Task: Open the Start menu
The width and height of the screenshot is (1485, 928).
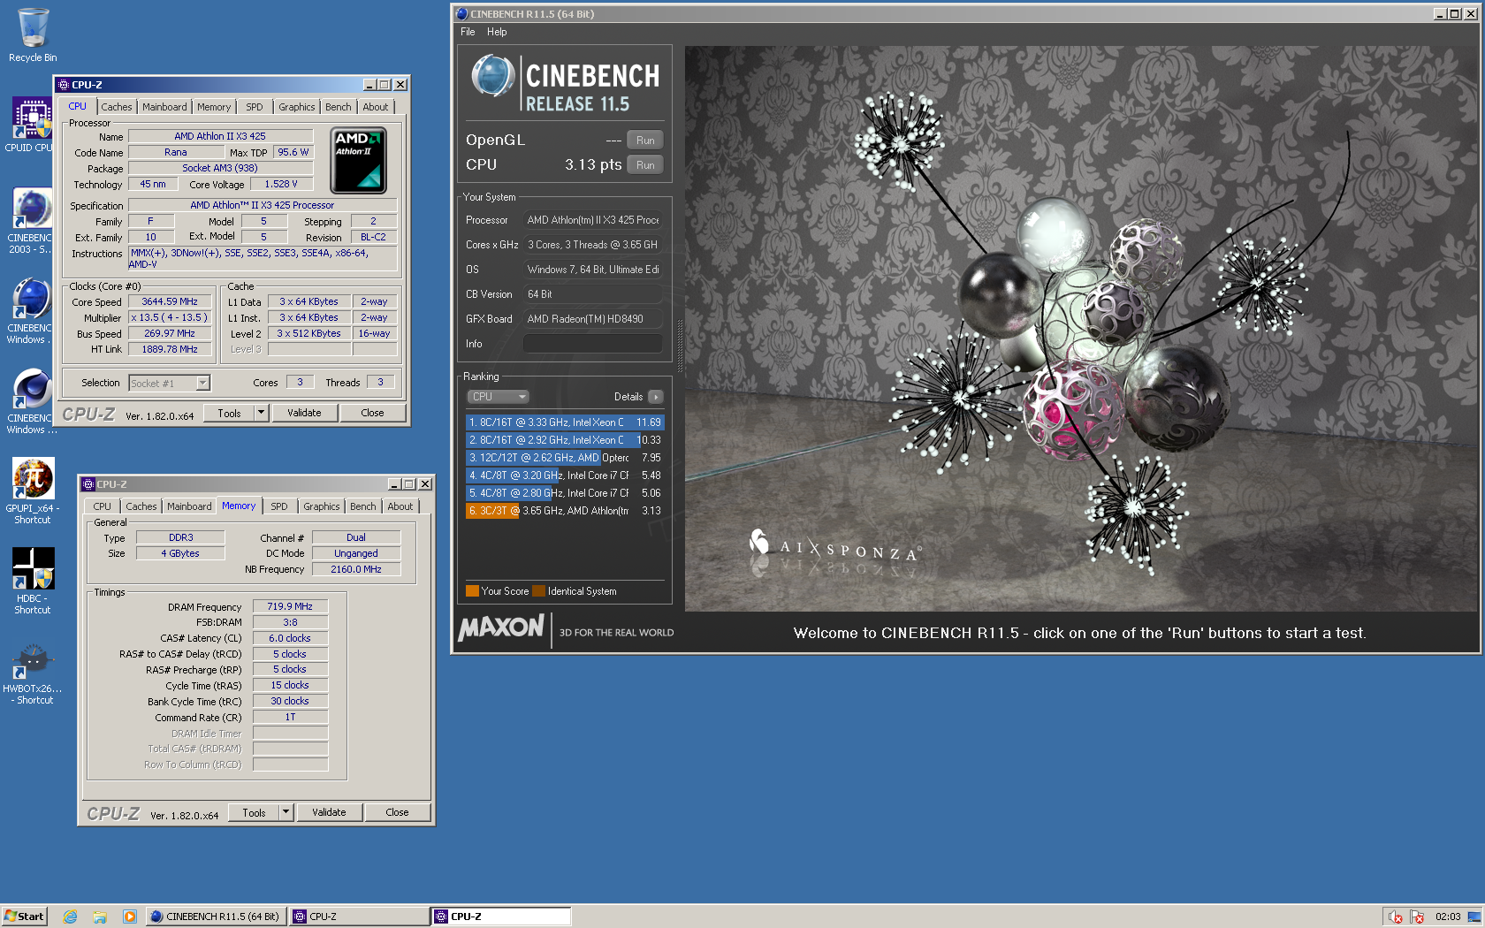Action: tap(24, 917)
